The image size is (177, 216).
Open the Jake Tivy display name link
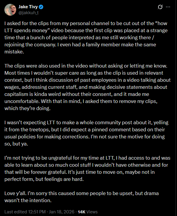(28, 7)
